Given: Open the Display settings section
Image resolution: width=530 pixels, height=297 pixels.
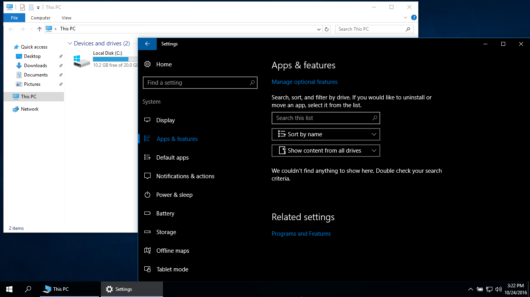Looking at the screenshot, I should 165,120.
